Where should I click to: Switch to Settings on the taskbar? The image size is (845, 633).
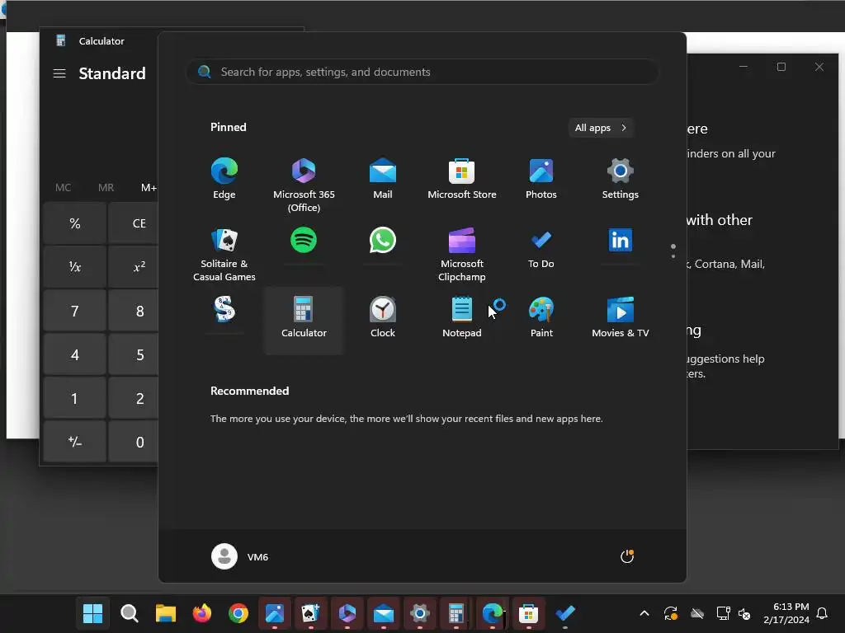(x=420, y=613)
